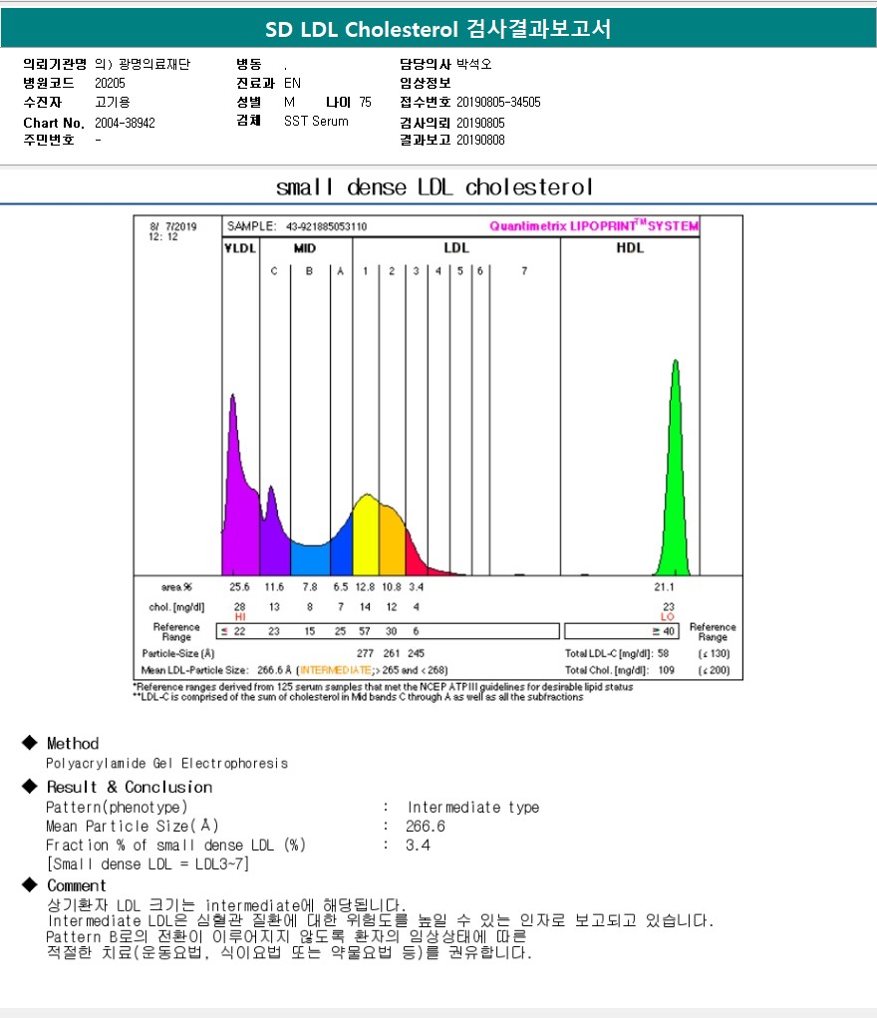Image resolution: width=877 pixels, height=1018 pixels.
Task: Select small dense LDL fraction "3.4" result
Action: (x=418, y=846)
